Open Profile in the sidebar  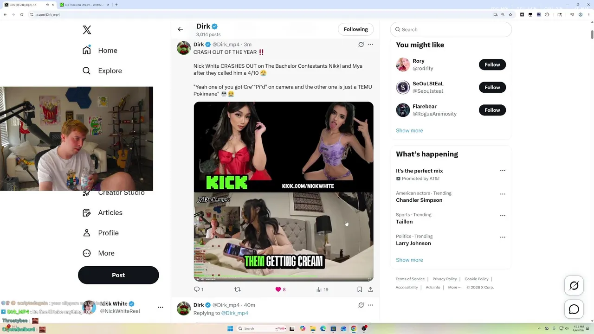click(101, 233)
